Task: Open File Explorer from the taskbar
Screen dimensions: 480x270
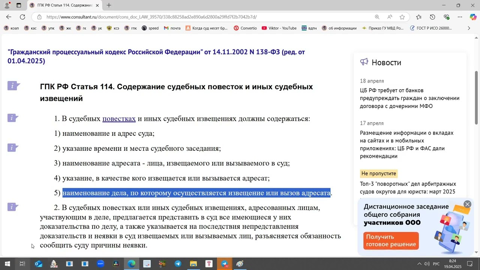Action: [x=193, y=264]
